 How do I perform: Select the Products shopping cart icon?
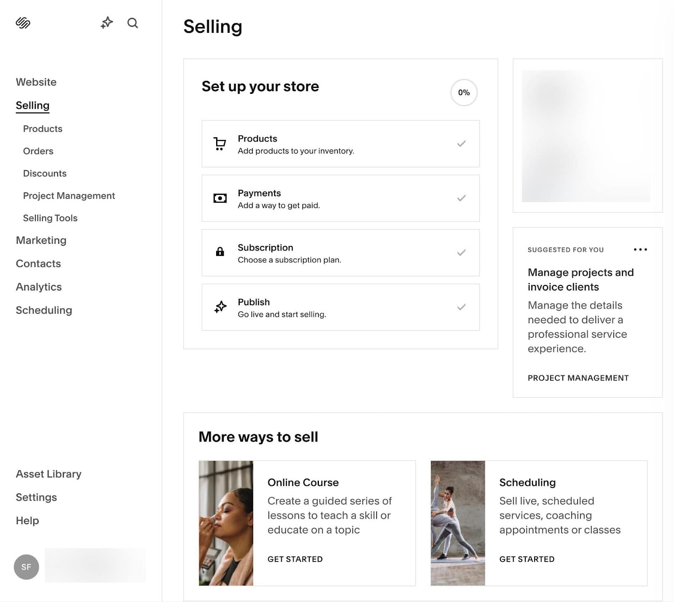pyautogui.click(x=219, y=144)
